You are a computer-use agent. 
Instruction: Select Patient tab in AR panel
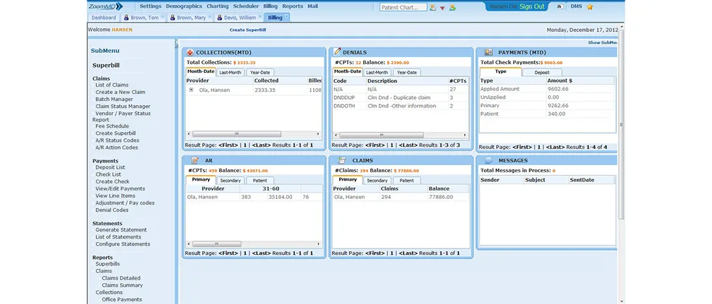260,181
